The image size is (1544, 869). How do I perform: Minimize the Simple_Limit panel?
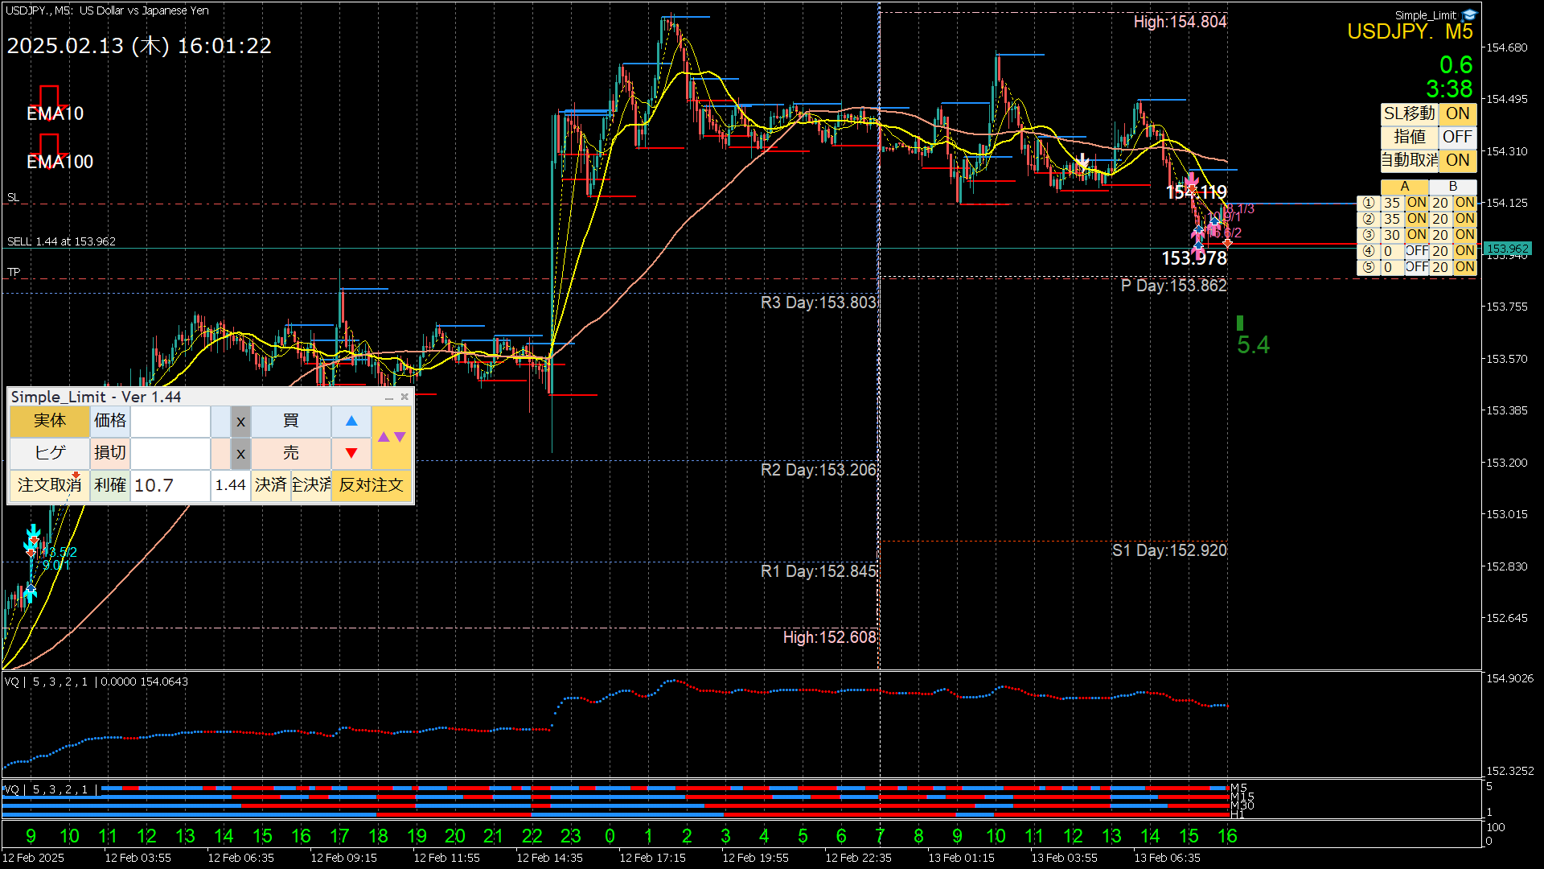coord(389,397)
